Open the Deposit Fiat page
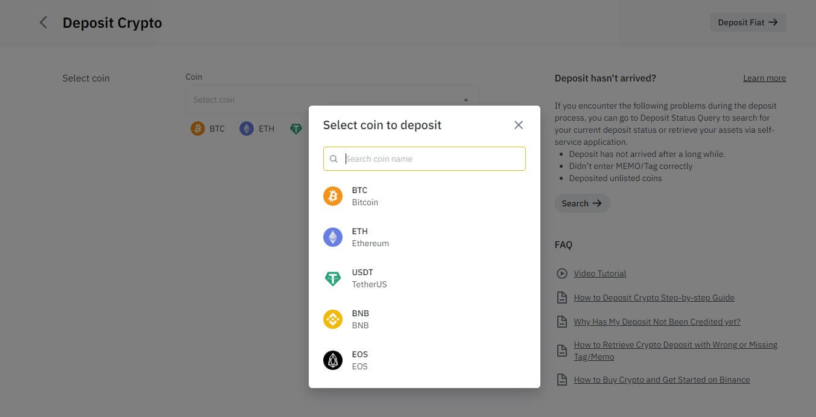Screen dimensions: 816x417 pos(748,23)
